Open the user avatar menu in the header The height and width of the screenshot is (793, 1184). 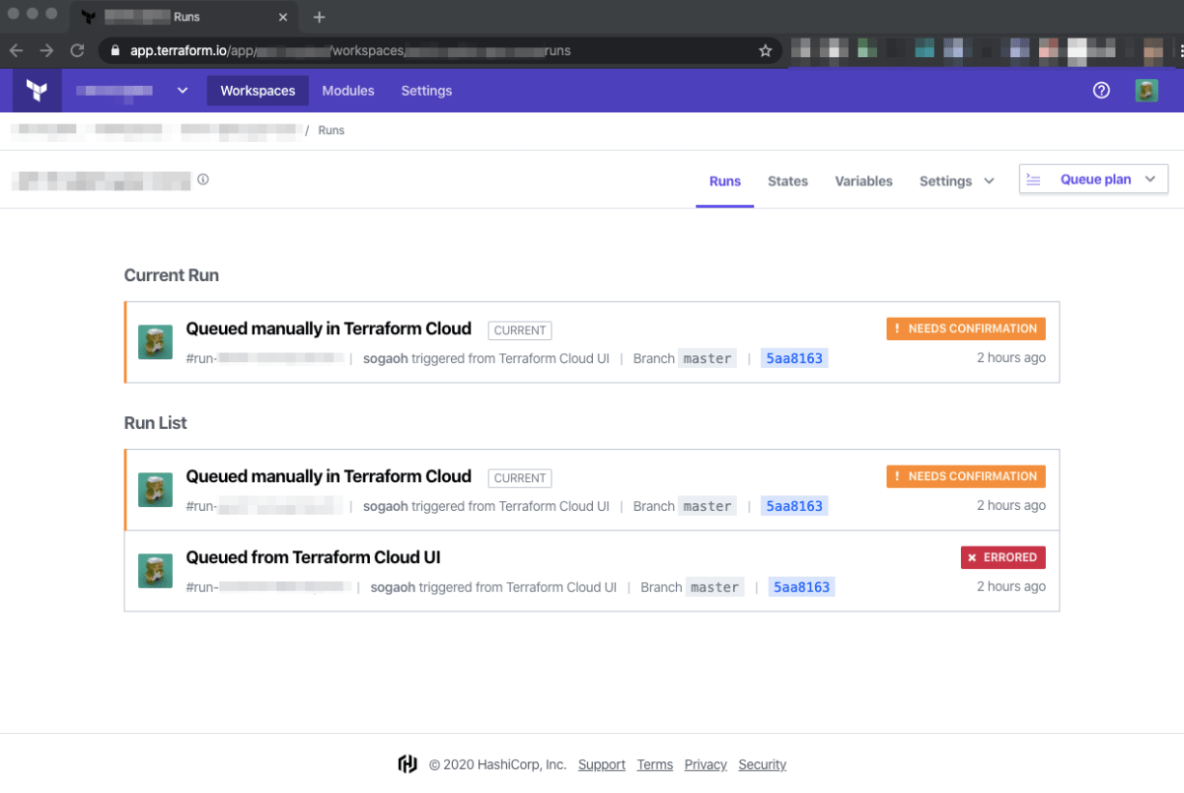(1147, 91)
